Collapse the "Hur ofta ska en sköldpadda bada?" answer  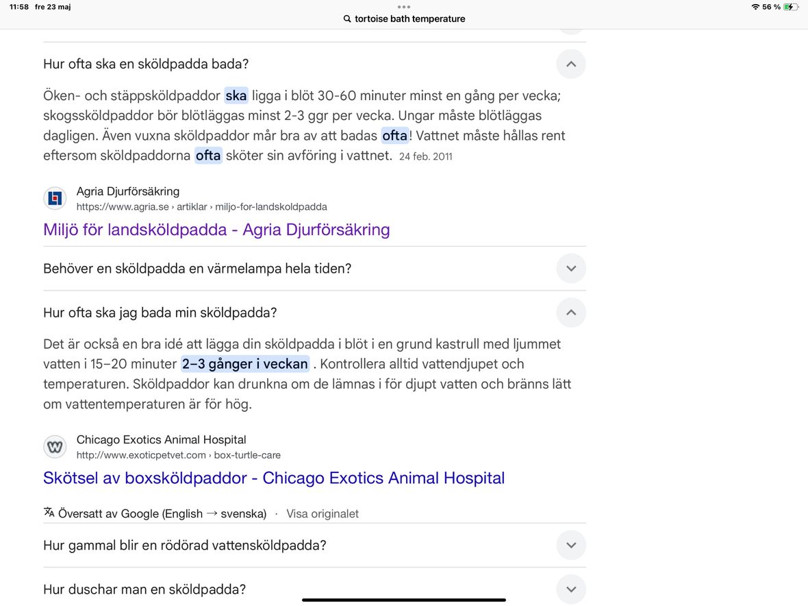tap(570, 64)
